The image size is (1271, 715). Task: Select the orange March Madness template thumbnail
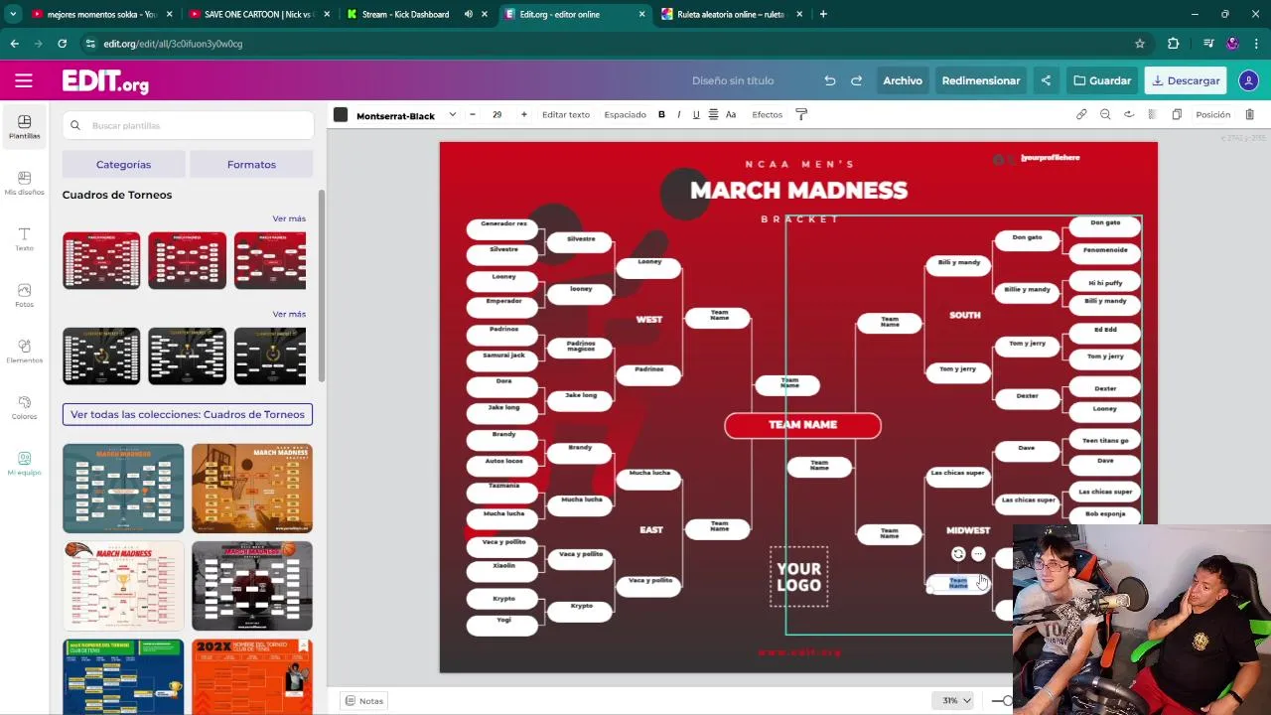tap(252, 488)
